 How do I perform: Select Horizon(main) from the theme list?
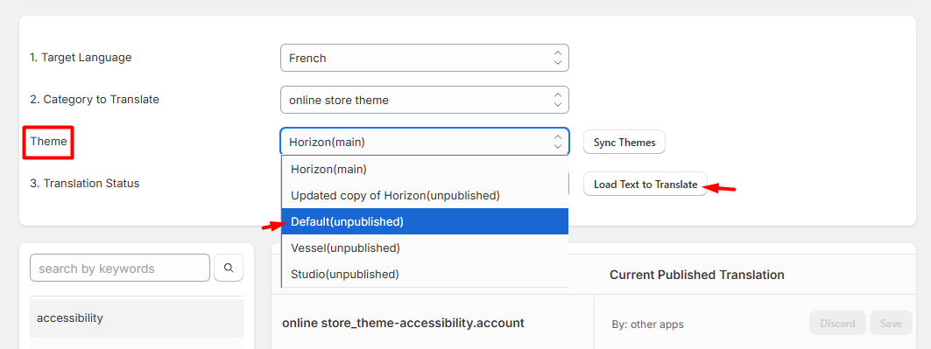pyautogui.click(x=425, y=169)
